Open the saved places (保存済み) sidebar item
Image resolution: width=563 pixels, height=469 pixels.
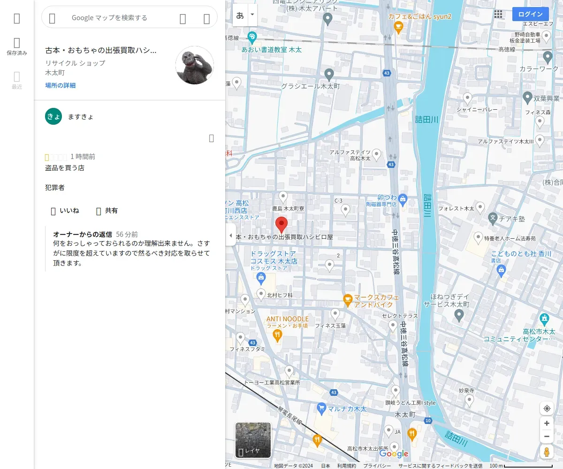pyautogui.click(x=17, y=47)
